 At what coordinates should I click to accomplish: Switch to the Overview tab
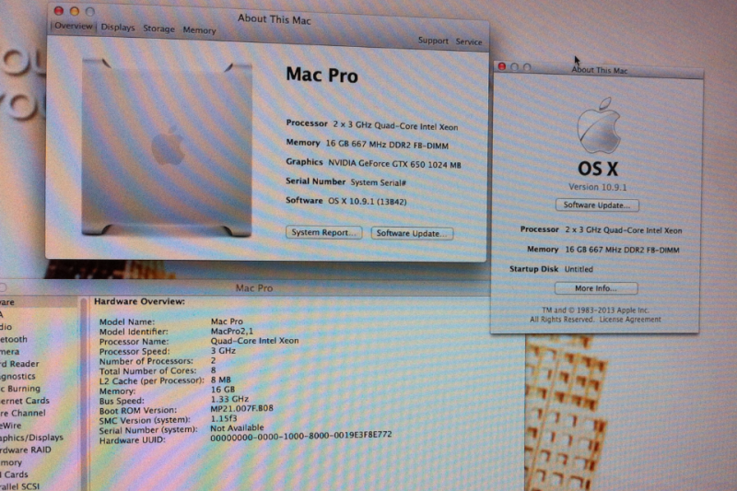click(74, 27)
